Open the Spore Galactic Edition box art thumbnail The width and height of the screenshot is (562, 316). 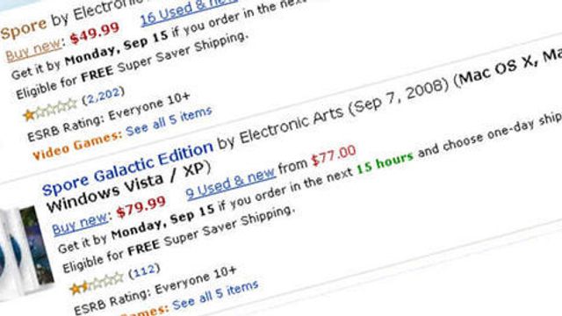coord(25,252)
